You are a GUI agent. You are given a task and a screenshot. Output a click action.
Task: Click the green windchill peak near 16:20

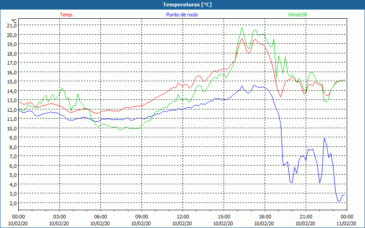[242, 27]
